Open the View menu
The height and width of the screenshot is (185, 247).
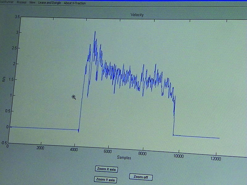(32, 3)
